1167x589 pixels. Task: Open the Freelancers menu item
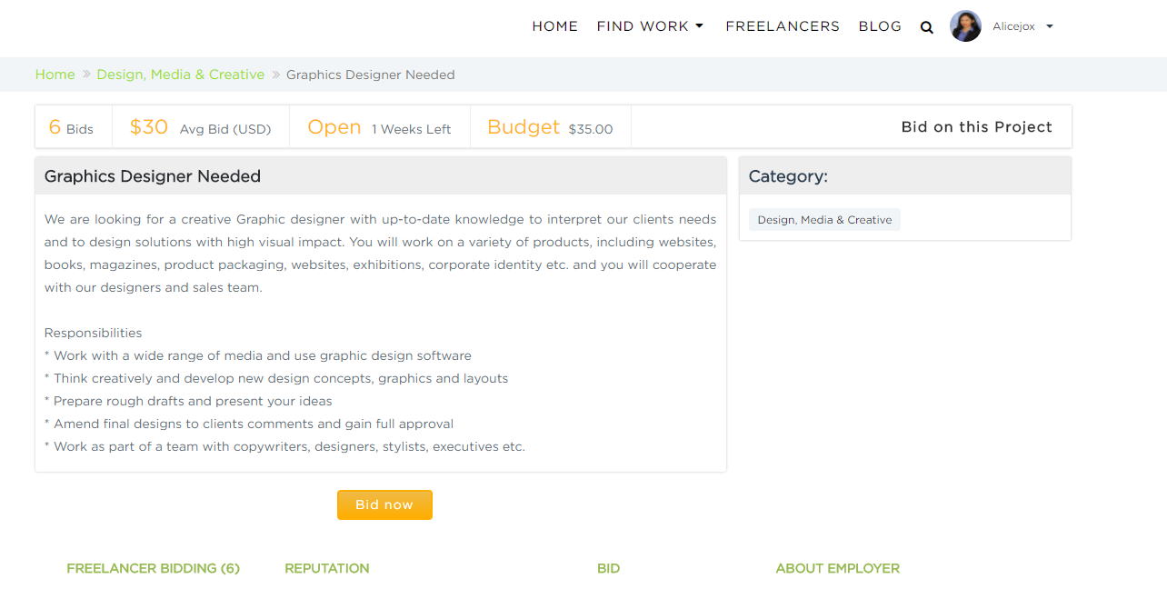tap(783, 26)
